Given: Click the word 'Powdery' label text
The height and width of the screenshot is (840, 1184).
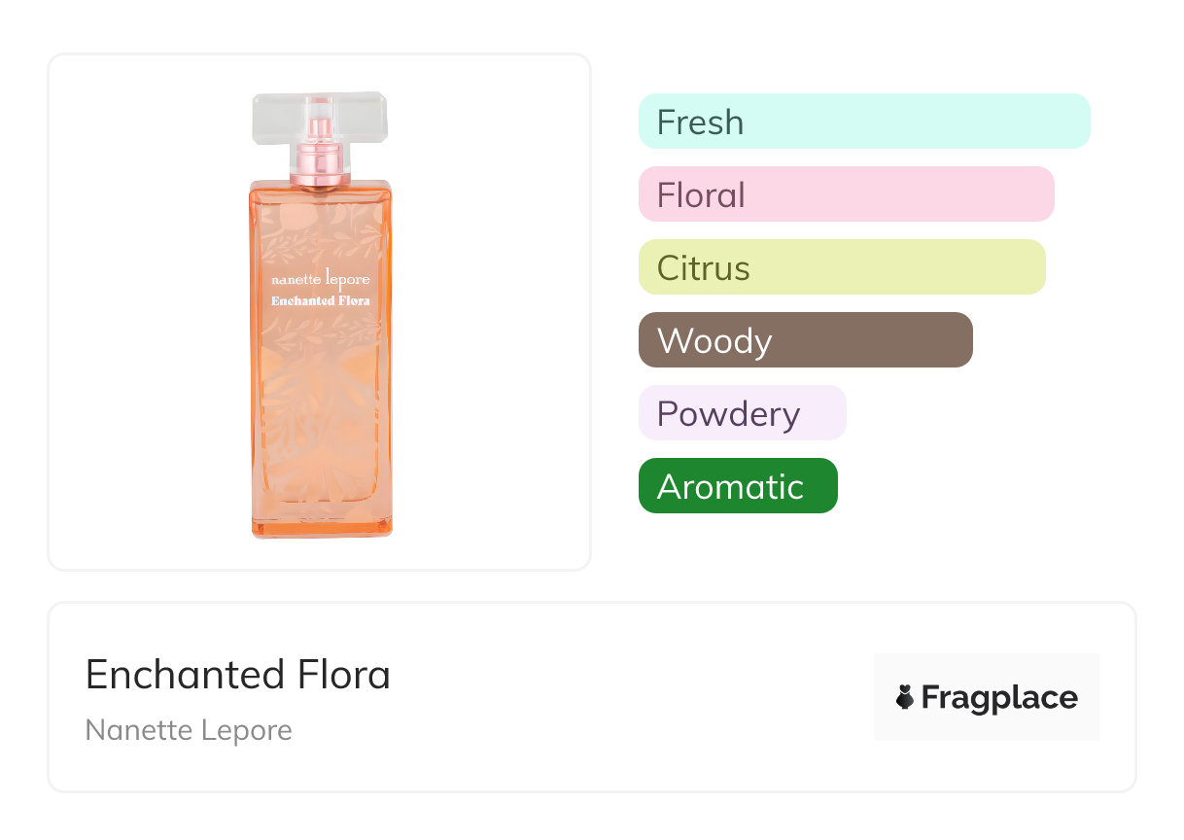Looking at the screenshot, I should point(728,414).
